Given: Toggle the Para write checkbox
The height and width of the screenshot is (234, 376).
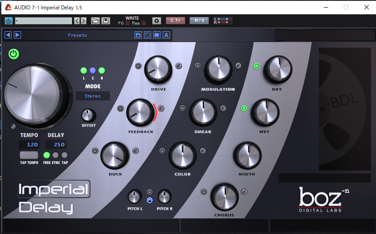Looking at the screenshot, I should click(x=144, y=23).
